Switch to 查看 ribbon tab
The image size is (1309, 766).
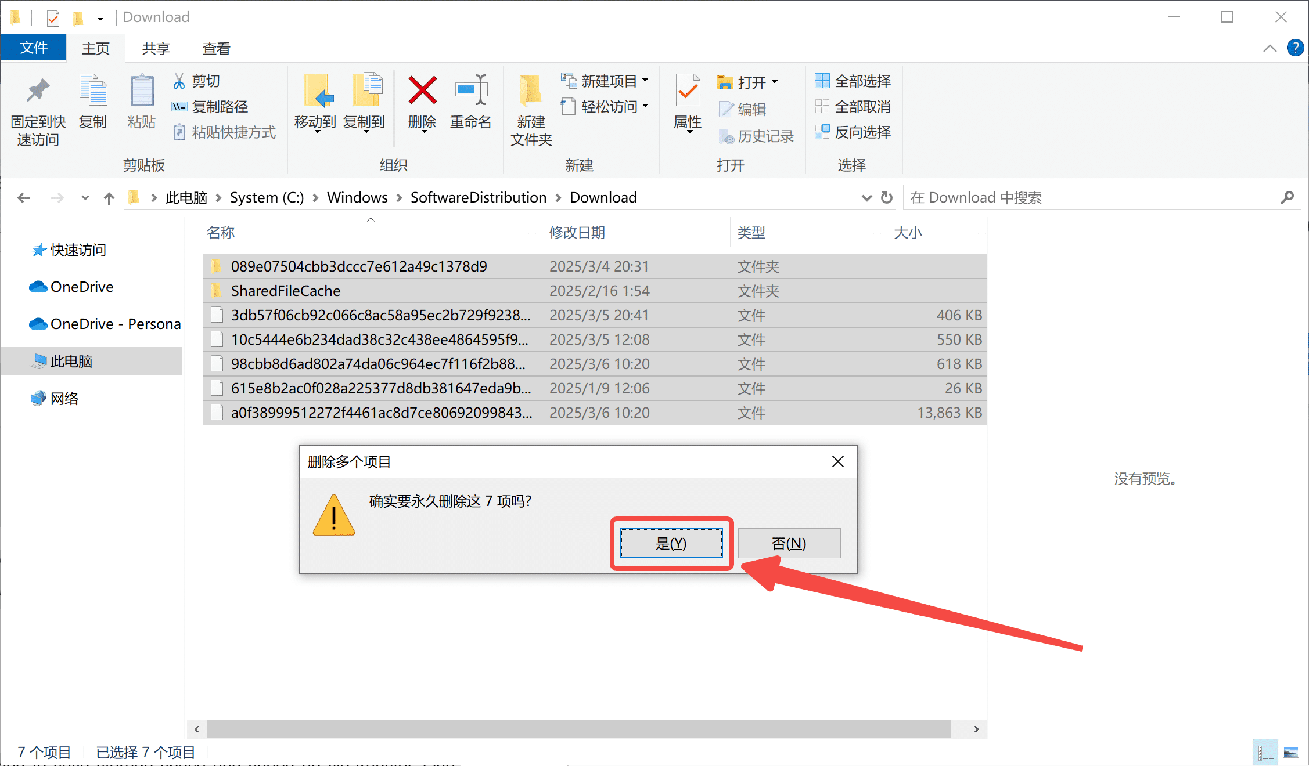pos(217,48)
